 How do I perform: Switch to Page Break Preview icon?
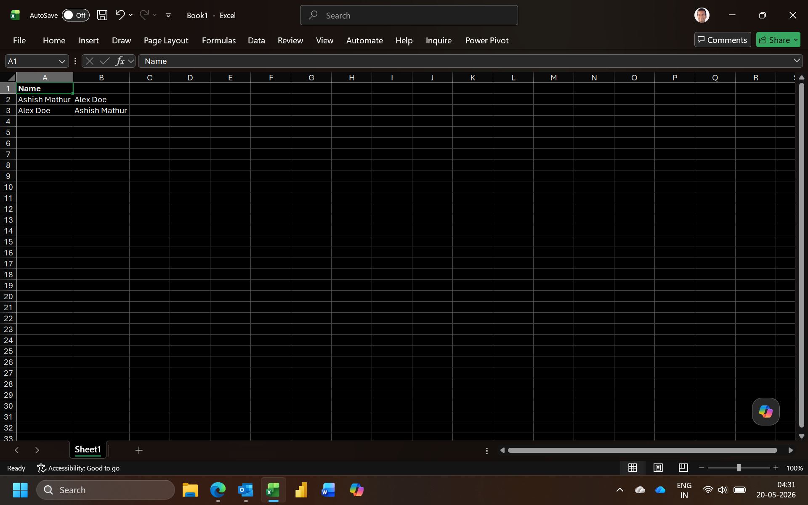point(683,468)
